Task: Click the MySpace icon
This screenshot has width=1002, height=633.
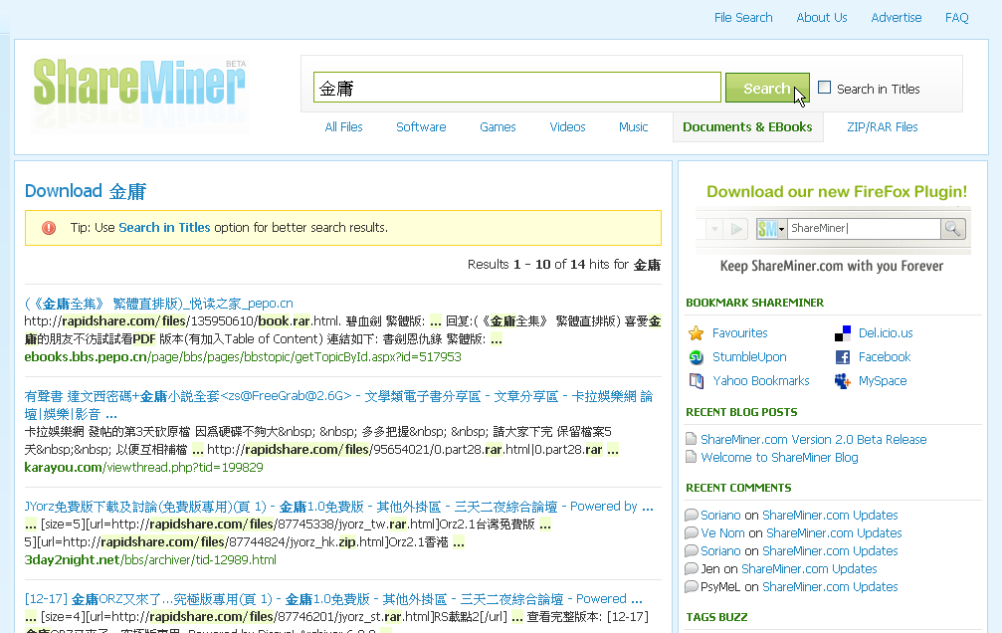Action: tap(842, 381)
